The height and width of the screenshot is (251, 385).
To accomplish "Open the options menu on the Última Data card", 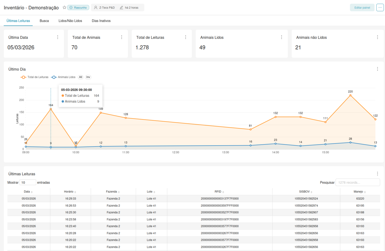I will point(58,37).
